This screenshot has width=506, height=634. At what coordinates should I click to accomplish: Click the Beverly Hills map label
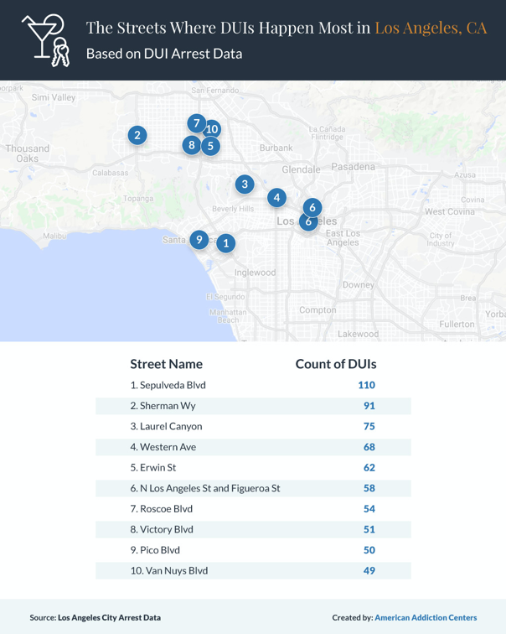[x=233, y=209]
